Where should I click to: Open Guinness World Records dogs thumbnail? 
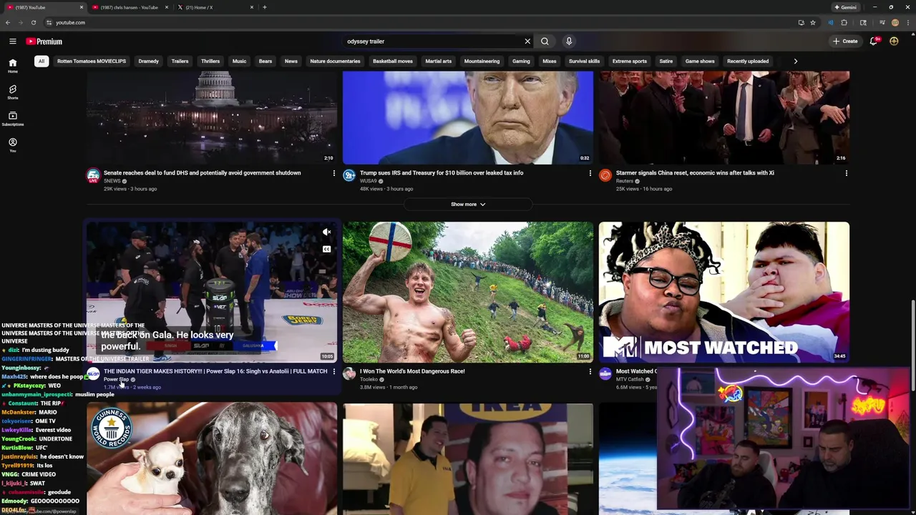212,458
